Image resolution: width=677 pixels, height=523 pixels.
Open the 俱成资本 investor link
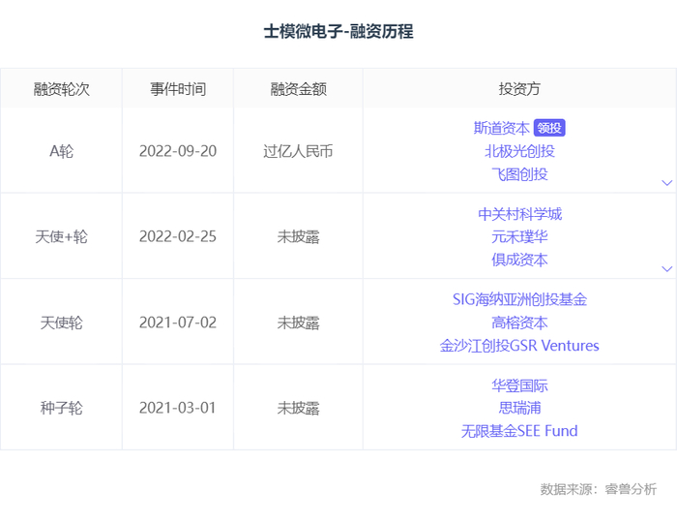pos(519,260)
